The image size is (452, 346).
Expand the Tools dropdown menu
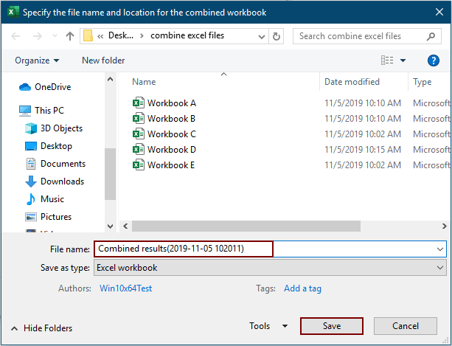tap(268, 326)
